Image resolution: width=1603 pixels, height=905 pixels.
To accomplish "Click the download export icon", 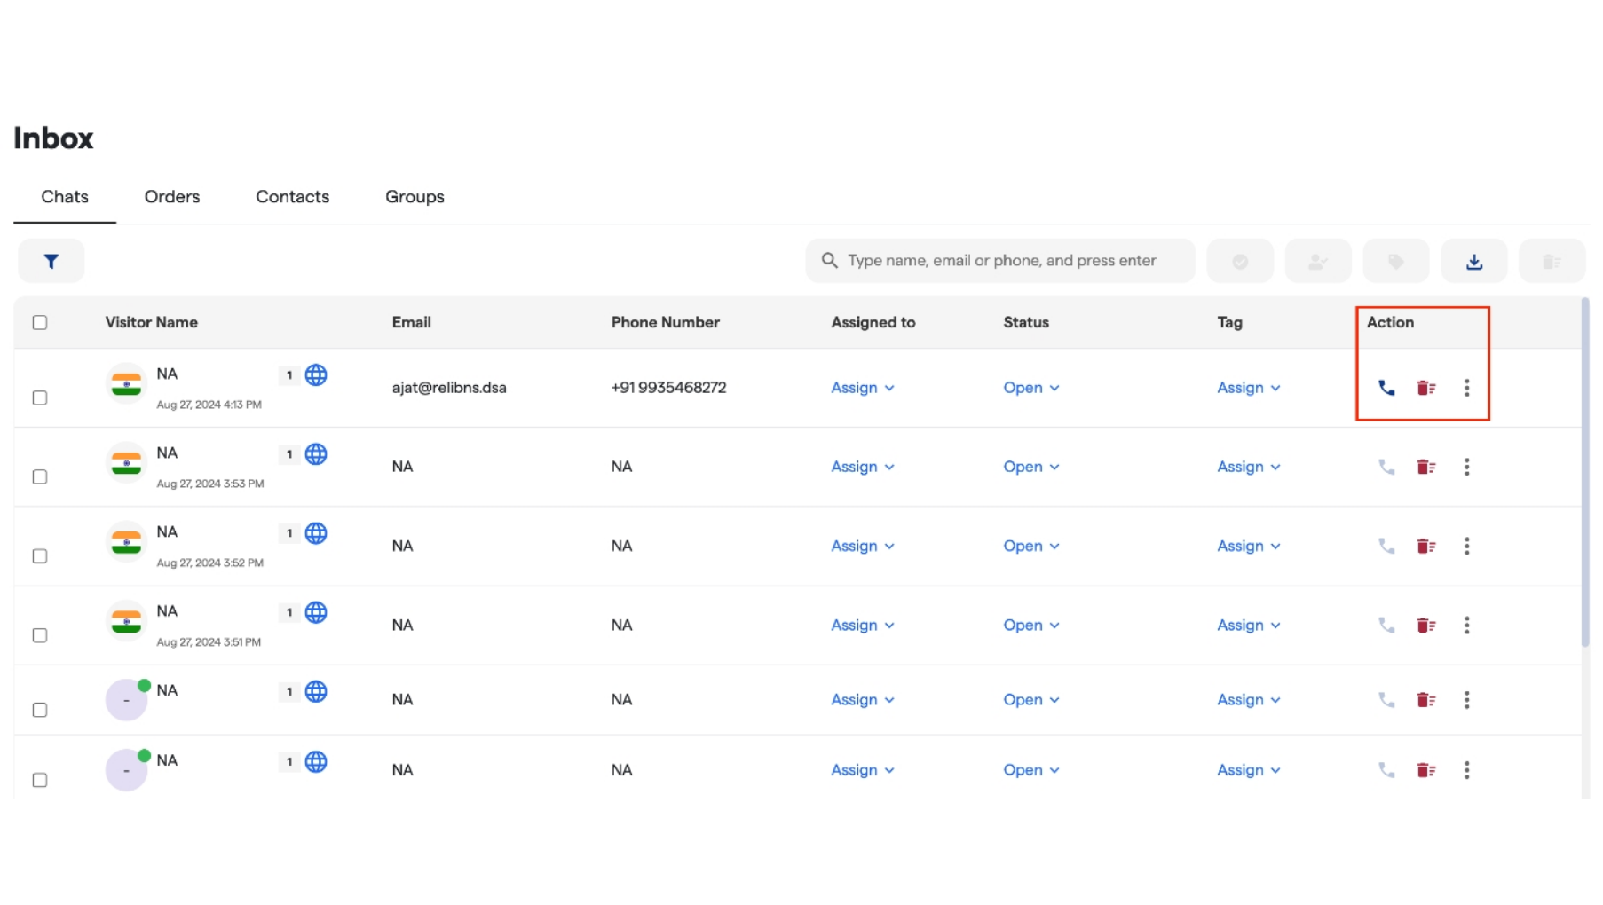I will 1473,261.
